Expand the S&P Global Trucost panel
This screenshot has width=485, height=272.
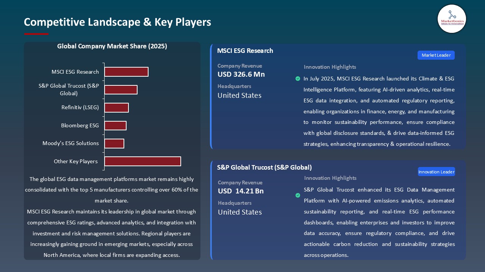(x=264, y=167)
